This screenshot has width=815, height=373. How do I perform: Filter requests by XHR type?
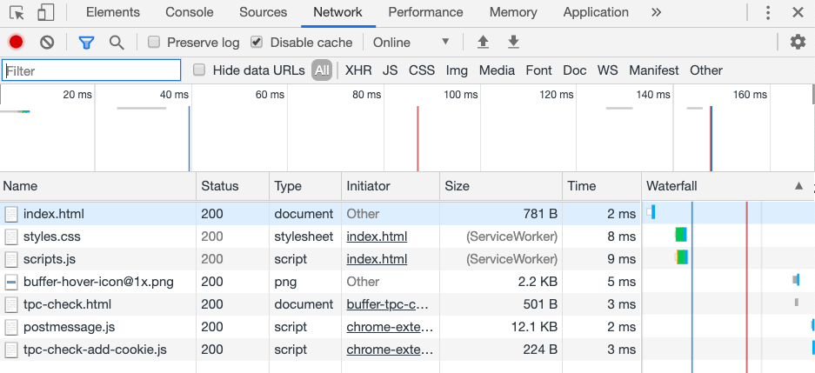tap(358, 70)
